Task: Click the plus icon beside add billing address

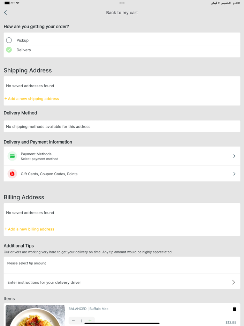Action: click(x=5, y=229)
